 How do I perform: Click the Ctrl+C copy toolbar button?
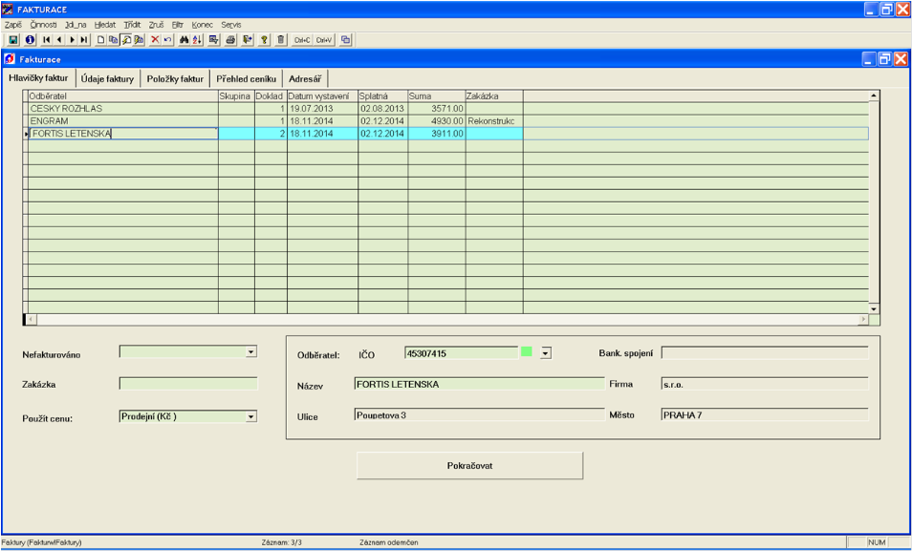pos(302,39)
